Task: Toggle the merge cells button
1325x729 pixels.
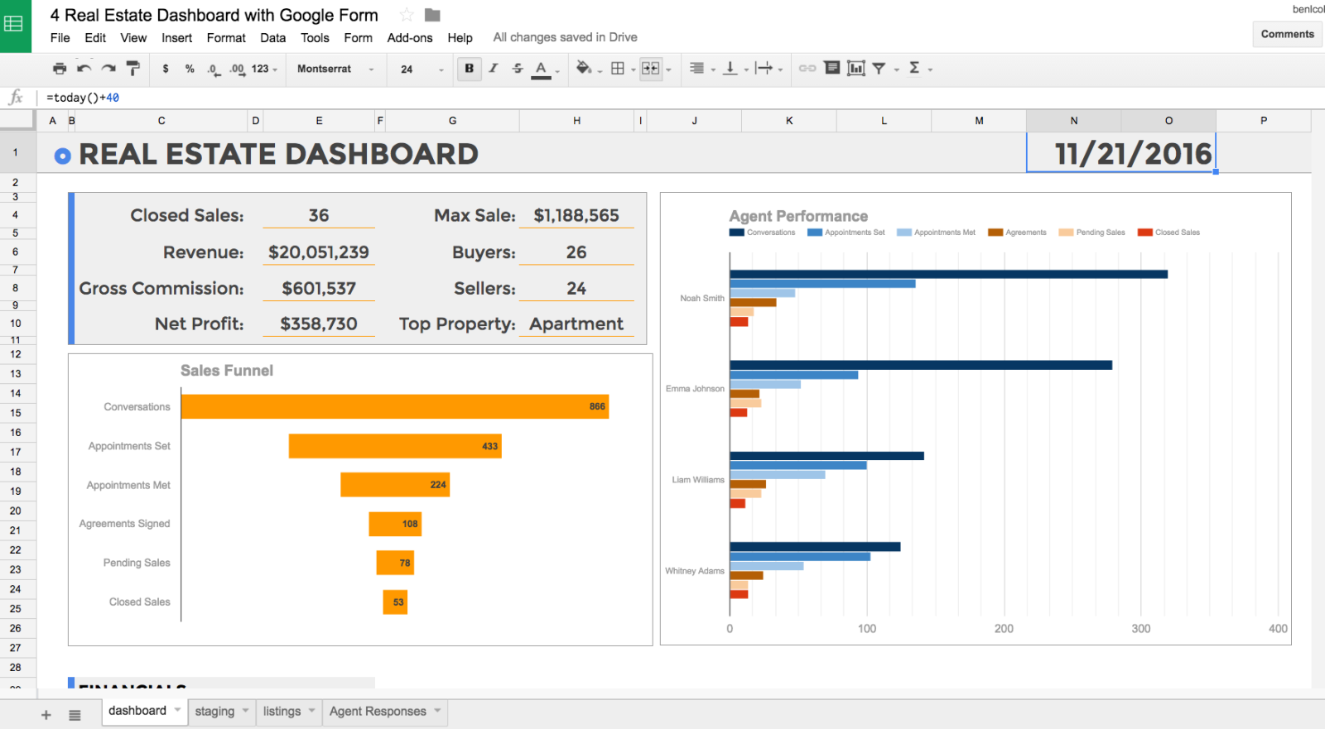Action: (651, 69)
